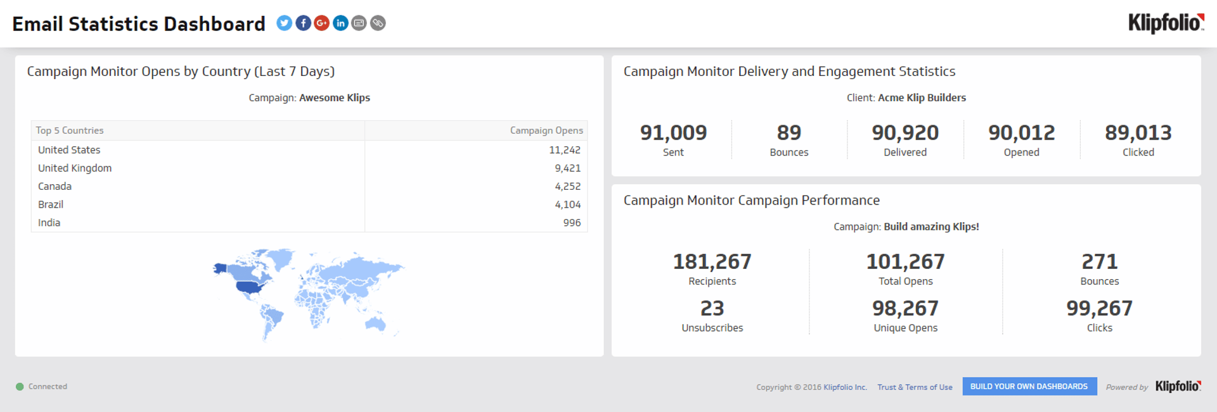Click the 11,242 opens value

[x=565, y=150]
